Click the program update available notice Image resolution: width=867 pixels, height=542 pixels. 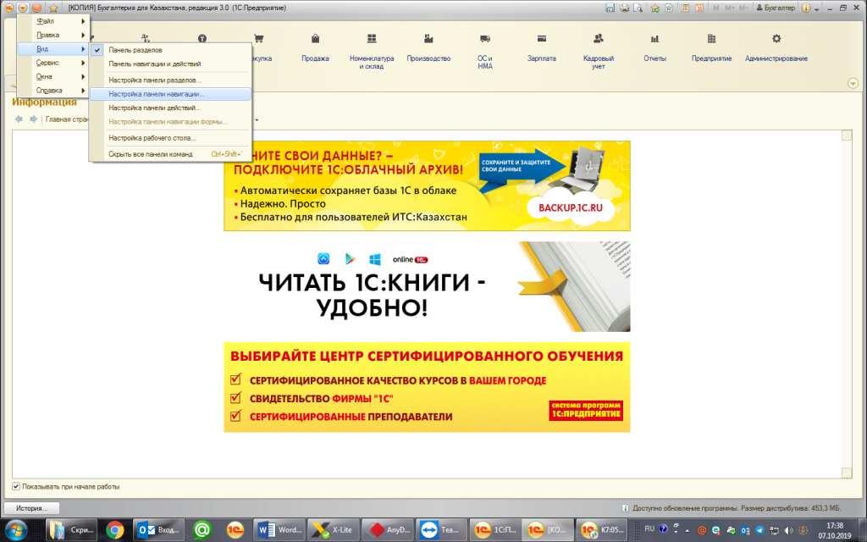click(x=731, y=508)
